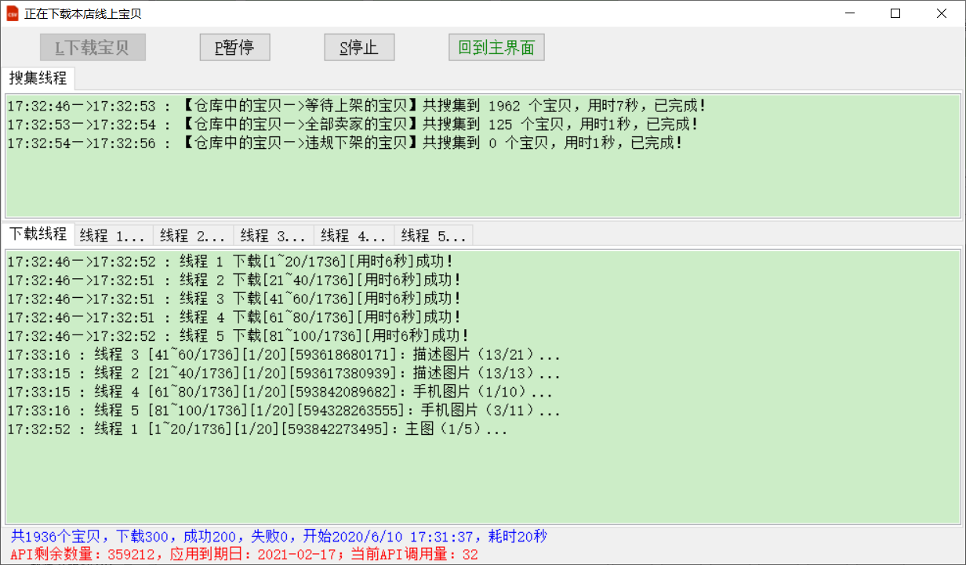
Task: Click the 违规下架的宝贝 collection log line
Action: (345, 143)
